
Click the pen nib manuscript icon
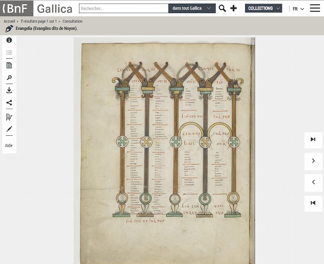point(9,29)
